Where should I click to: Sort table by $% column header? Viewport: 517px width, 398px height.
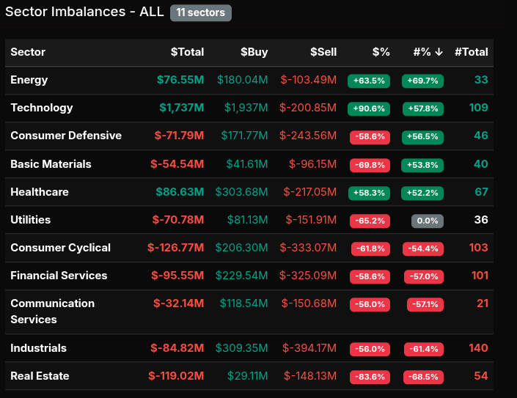click(381, 52)
